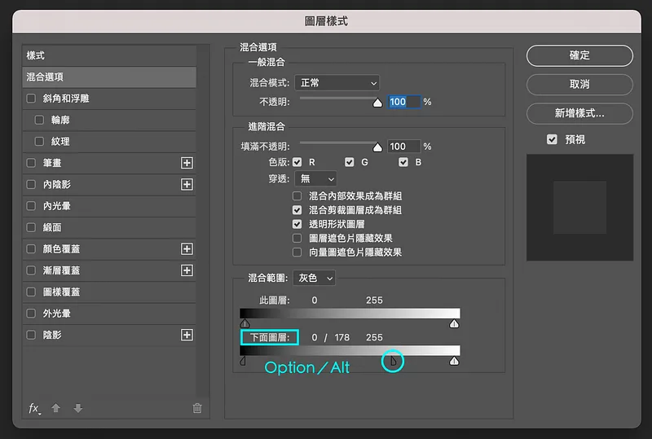
Task: Enable 外光暈 checkbox
Action: [x=31, y=313]
